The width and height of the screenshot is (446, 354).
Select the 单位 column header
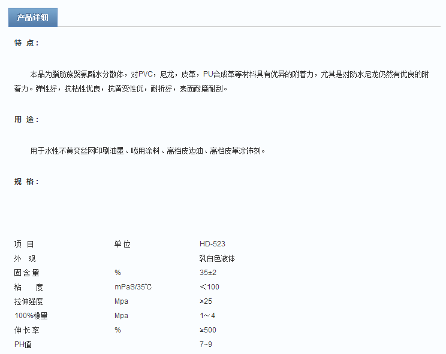(122, 244)
